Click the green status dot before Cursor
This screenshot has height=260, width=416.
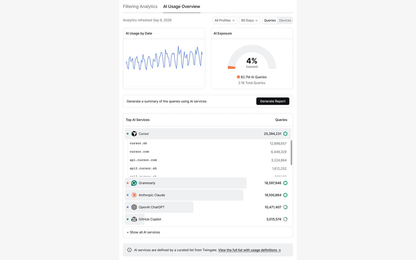[128, 134]
